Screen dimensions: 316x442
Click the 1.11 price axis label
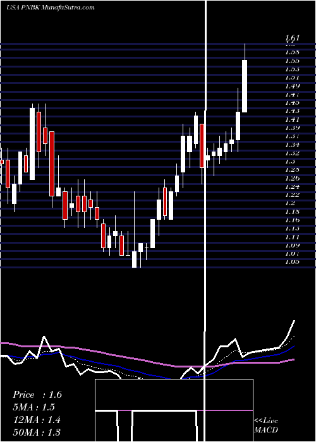pos(292,237)
